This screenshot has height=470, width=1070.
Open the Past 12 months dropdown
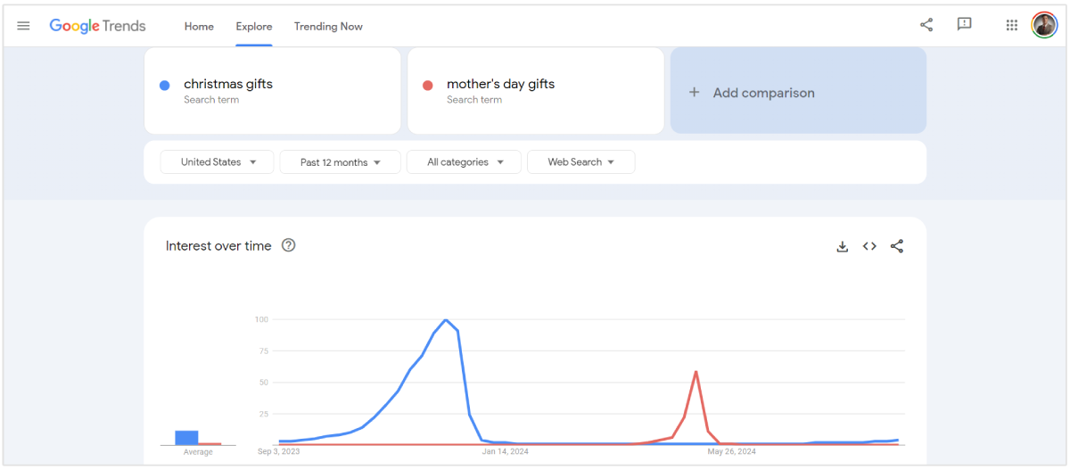(x=340, y=162)
